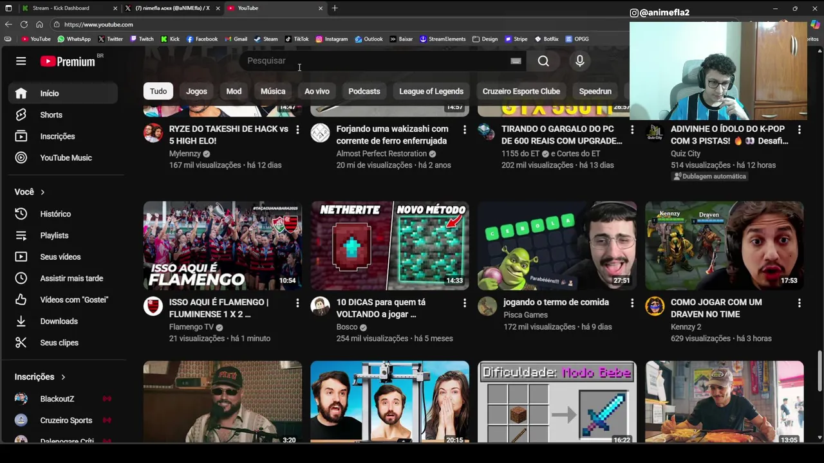Expand the Você section
Screen dimensions: 824x463
(x=30, y=192)
